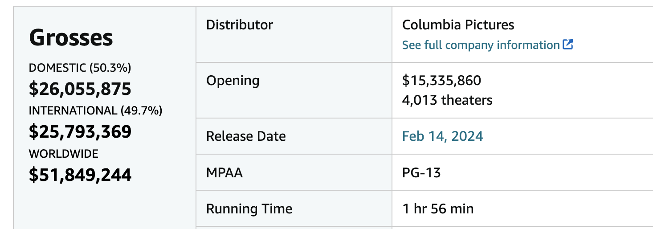Select the $15,335,860 opening amount
The image size is (653, 229).
point(441,81)
